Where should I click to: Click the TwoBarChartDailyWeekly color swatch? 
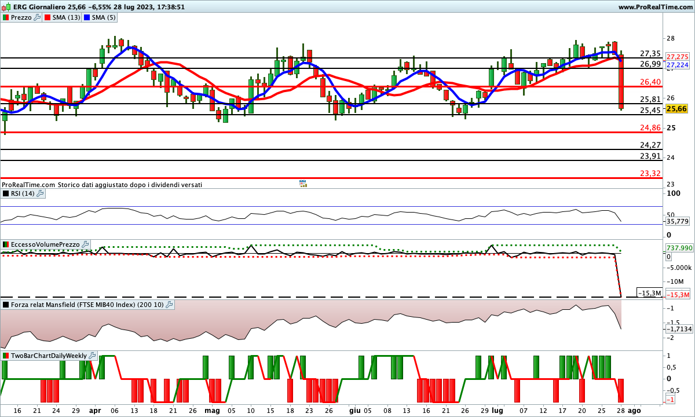pos(6,355)
